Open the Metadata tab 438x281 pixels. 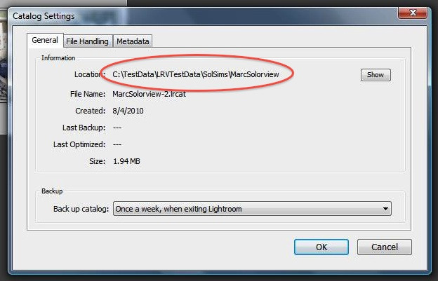[133, 41]
